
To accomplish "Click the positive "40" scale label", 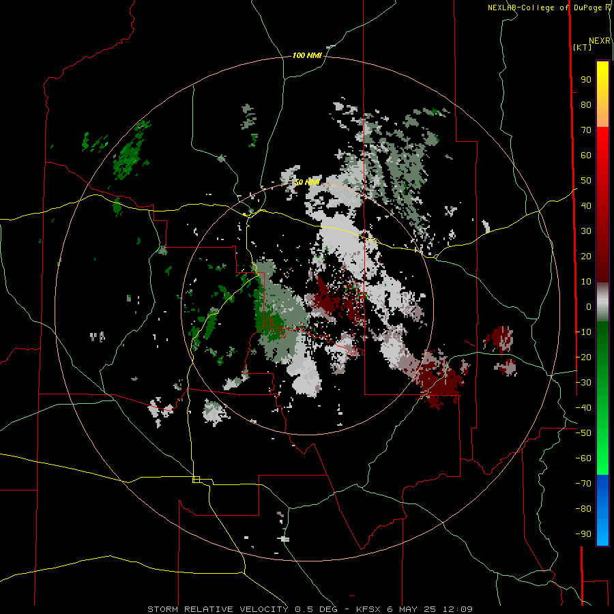I will click(586, 205).
